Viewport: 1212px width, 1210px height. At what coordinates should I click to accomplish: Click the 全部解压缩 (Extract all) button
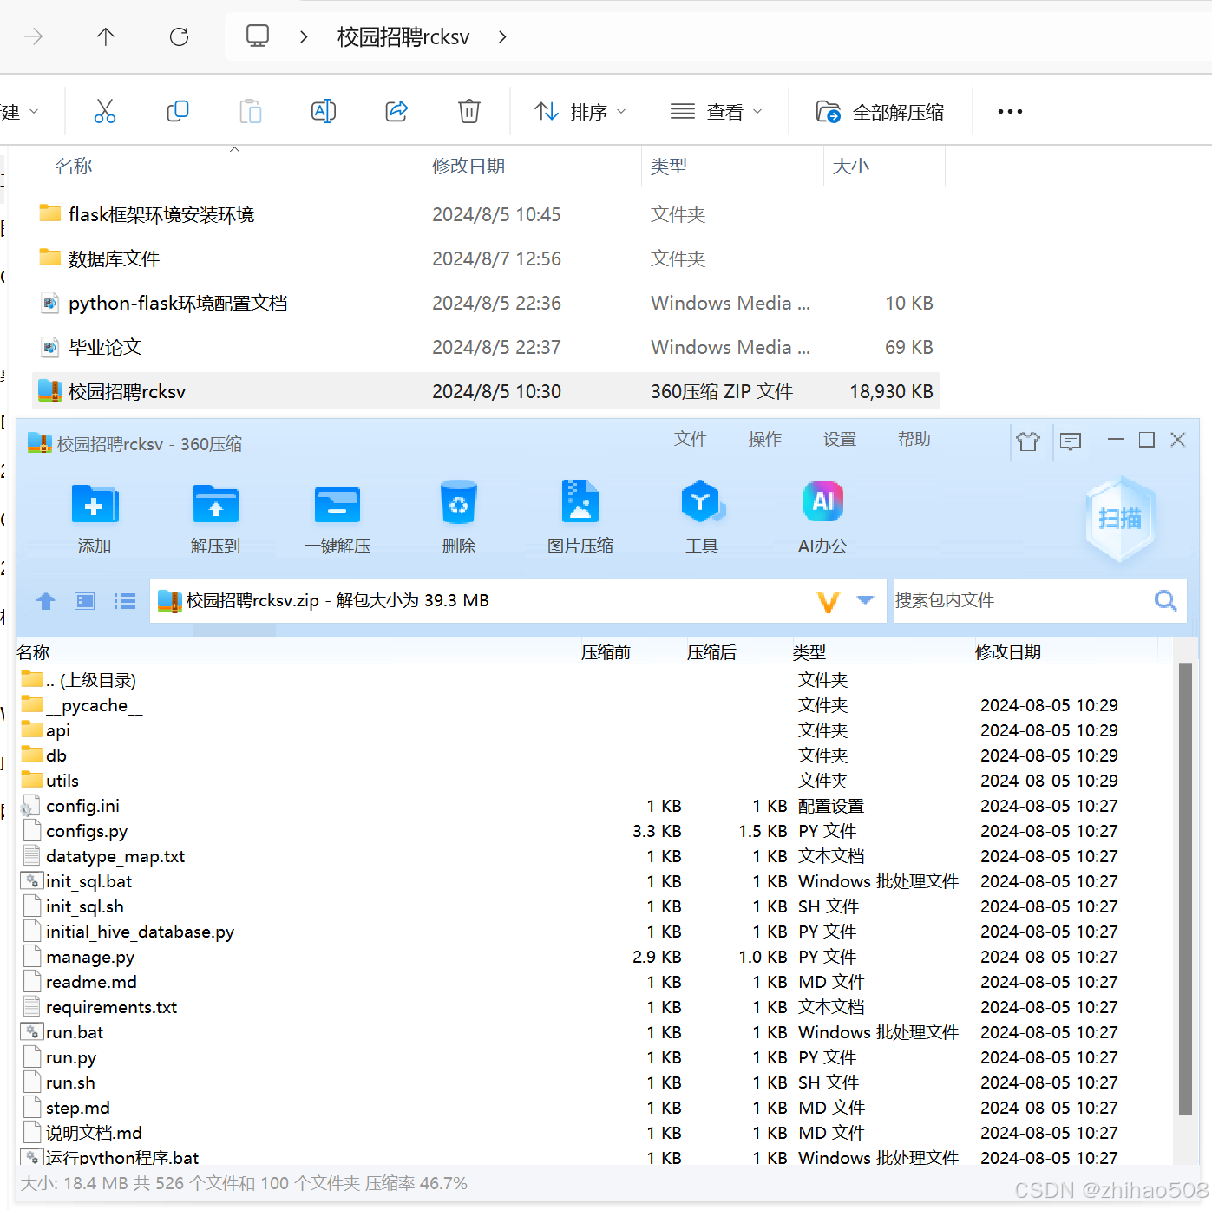click(880, 111)
